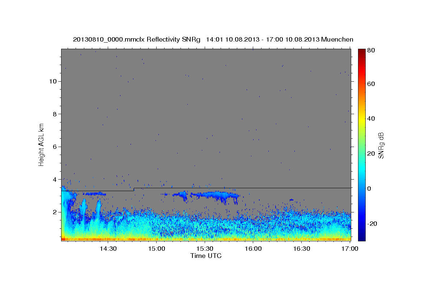Click the 14:30 time tick label
This screenshot has width=434, height=289.
click(x=108, y=249)
